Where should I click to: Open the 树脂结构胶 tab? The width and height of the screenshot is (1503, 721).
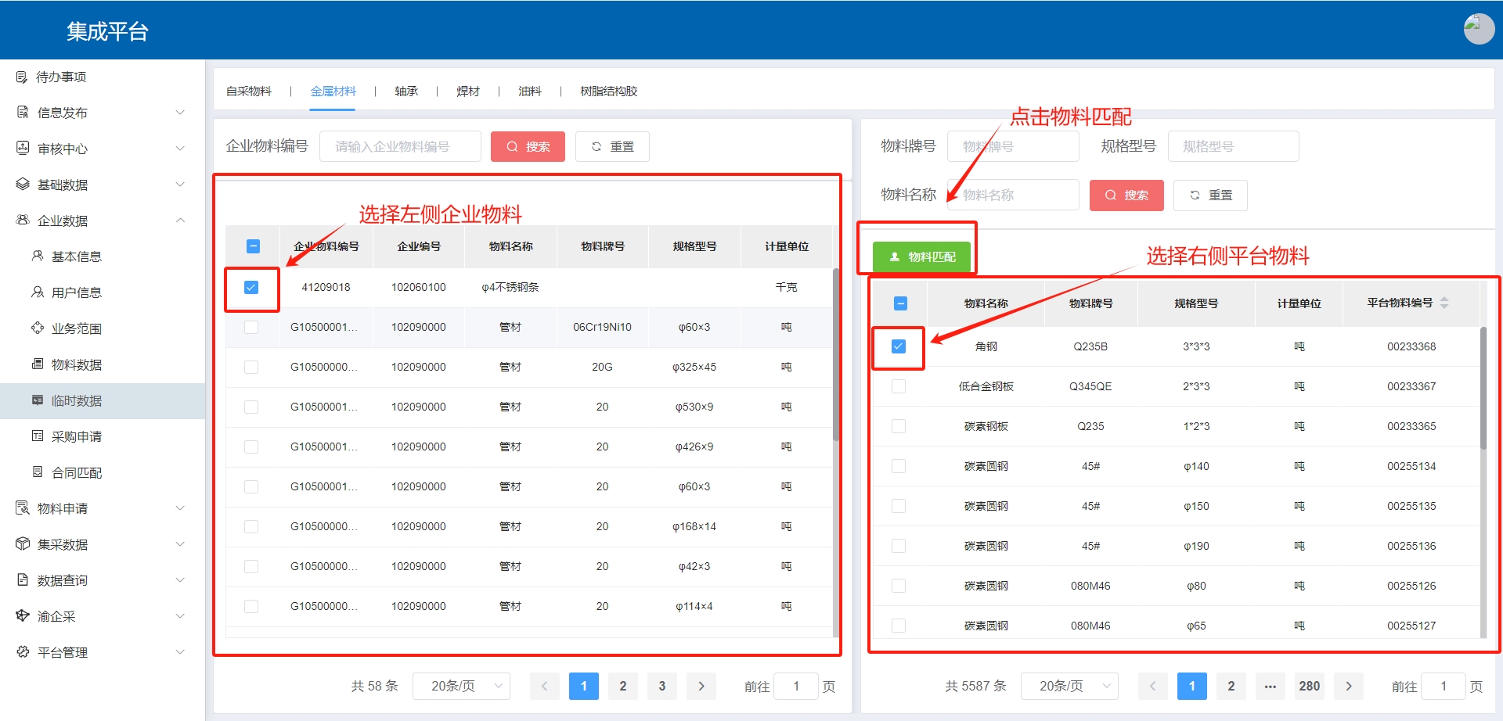(608, 91)
